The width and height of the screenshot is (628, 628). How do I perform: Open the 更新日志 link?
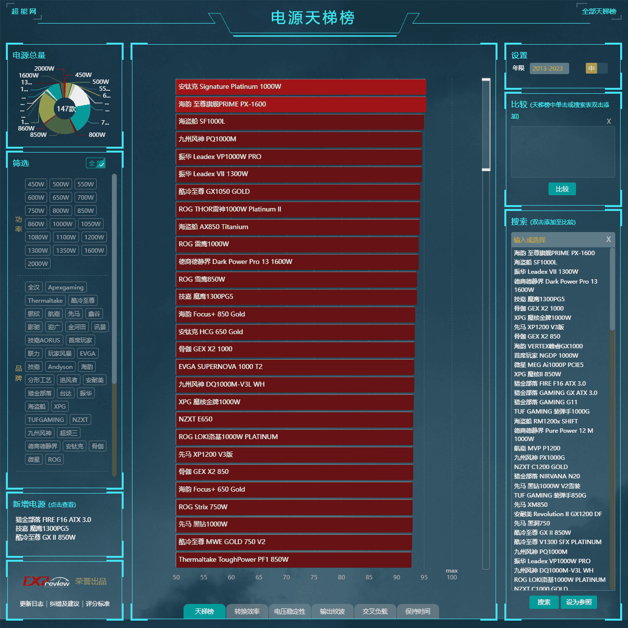point(31,604)
